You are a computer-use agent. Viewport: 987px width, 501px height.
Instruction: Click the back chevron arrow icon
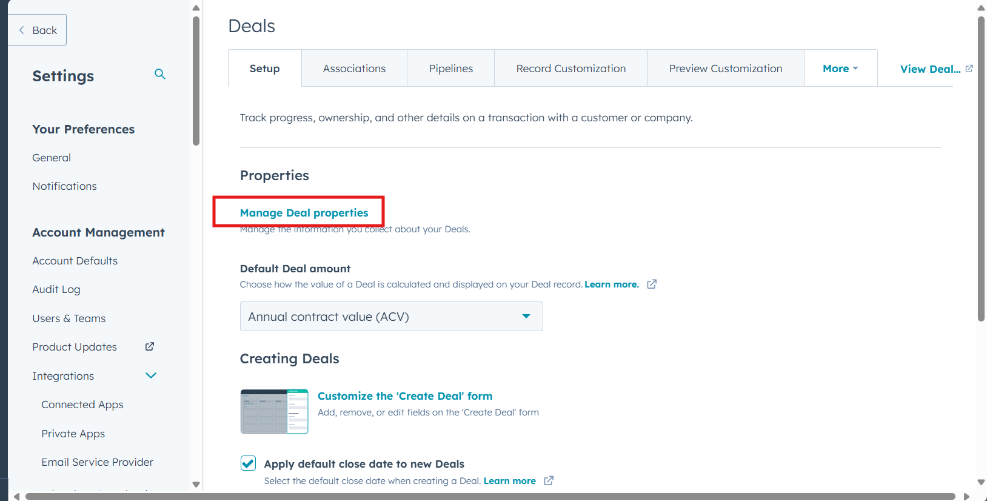click(x=22, y=30)
